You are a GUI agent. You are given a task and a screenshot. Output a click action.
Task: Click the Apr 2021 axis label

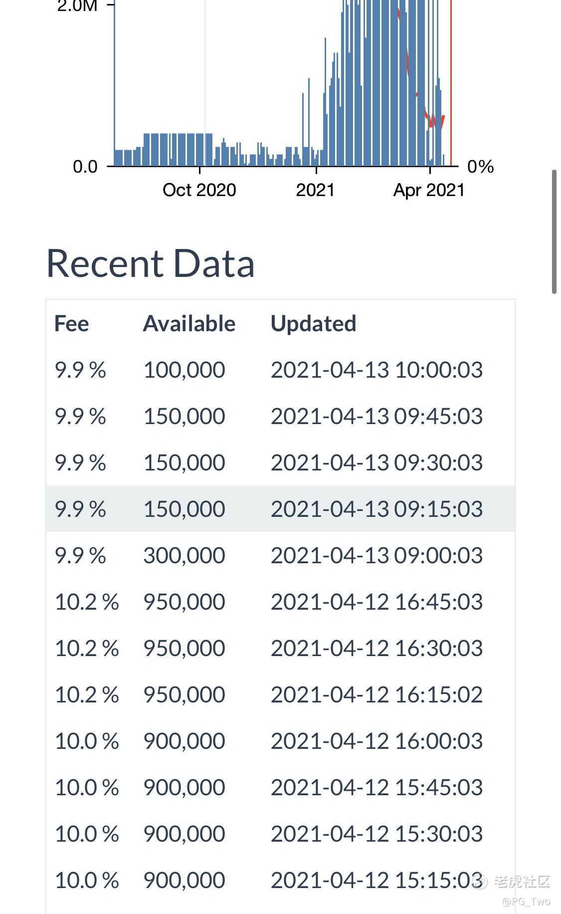click(x=429, y=190)
